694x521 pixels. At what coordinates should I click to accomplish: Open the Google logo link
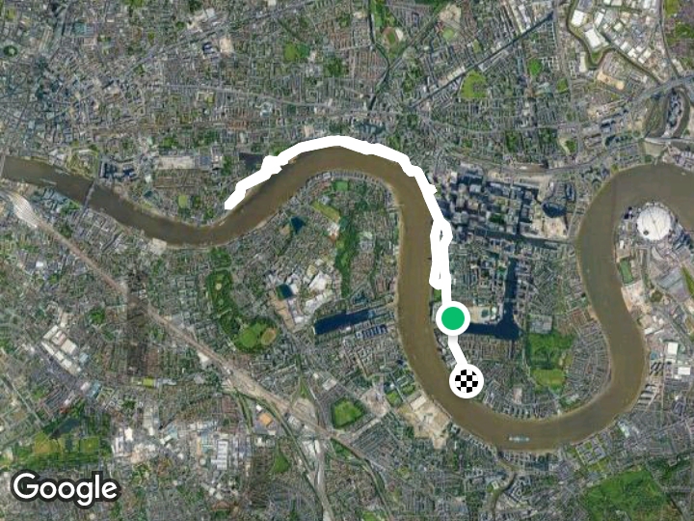pyautogui.click(x=66, y=489)
